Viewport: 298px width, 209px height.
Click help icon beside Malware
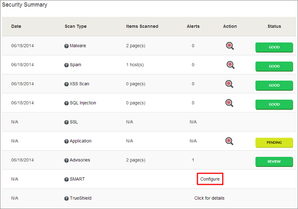67,46
